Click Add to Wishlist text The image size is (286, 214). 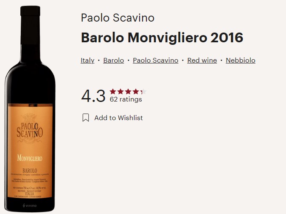coord(118,118)
